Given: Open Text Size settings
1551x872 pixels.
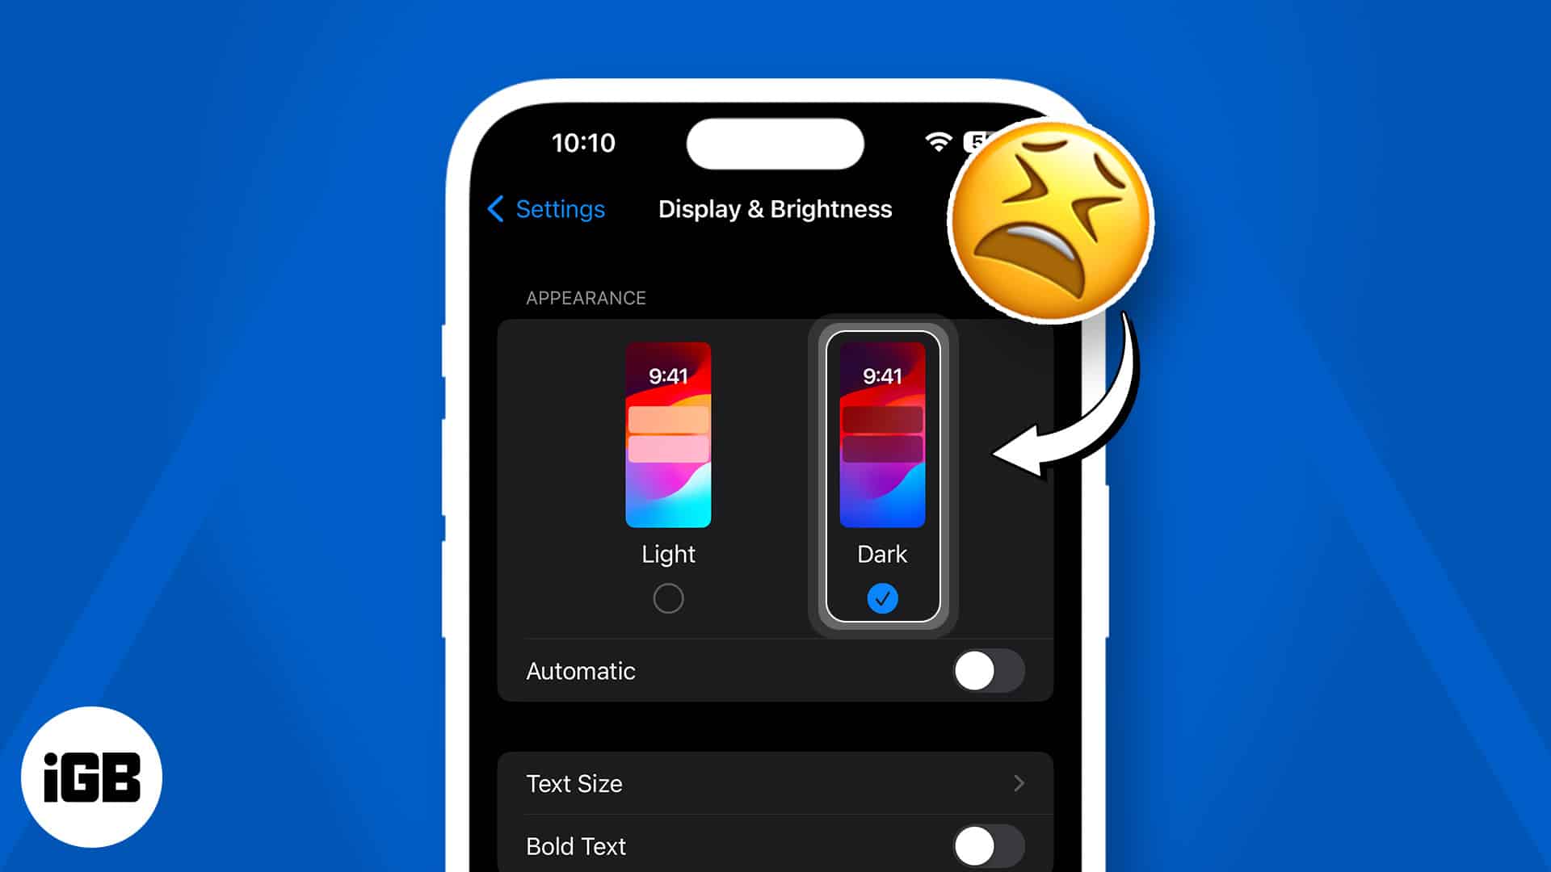Looking at the screenshot, I should pyautogui.click(x=775, y=784).
